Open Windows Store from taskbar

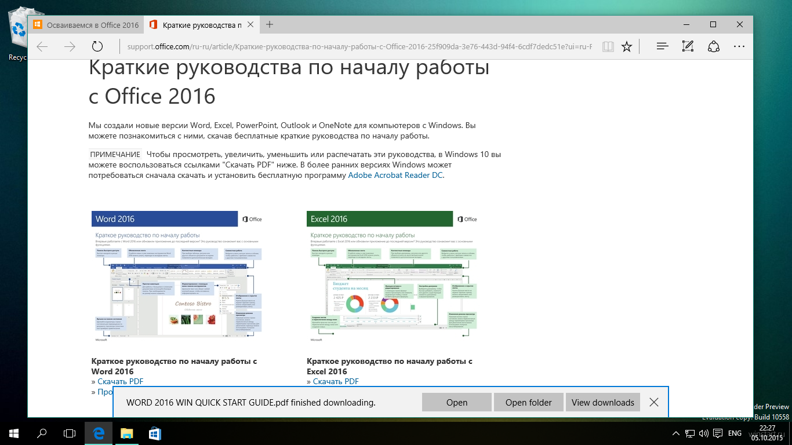pyautogui.click(x=155, y=433)
